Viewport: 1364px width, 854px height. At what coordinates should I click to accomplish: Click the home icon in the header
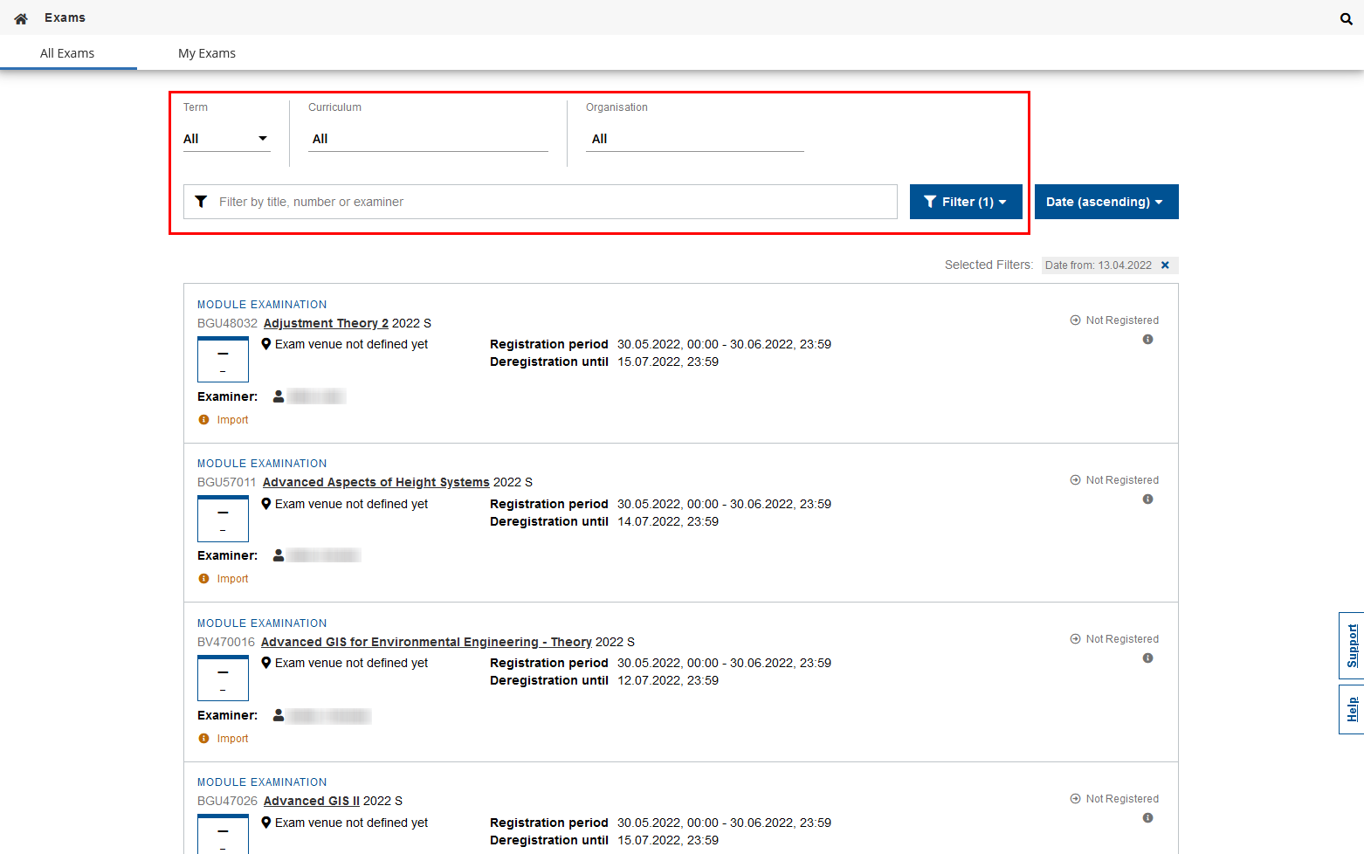pos(21,18)
